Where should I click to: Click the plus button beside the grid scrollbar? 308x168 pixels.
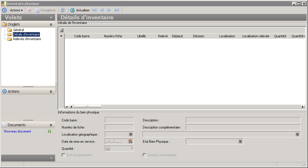pos(67,107)
